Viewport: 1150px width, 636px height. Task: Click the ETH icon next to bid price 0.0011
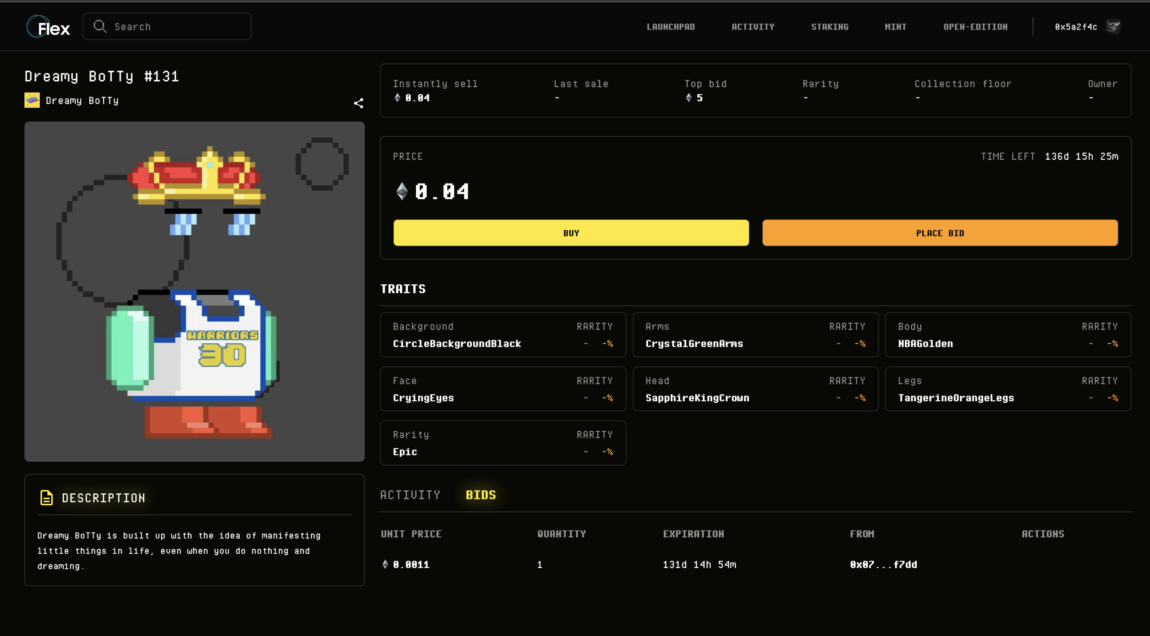[386, 564]
